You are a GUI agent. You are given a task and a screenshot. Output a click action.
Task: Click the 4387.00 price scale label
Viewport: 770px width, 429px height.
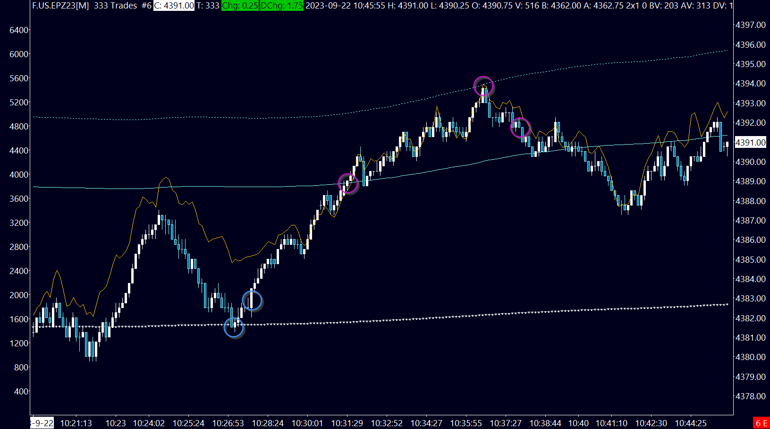tap(751, 221)
